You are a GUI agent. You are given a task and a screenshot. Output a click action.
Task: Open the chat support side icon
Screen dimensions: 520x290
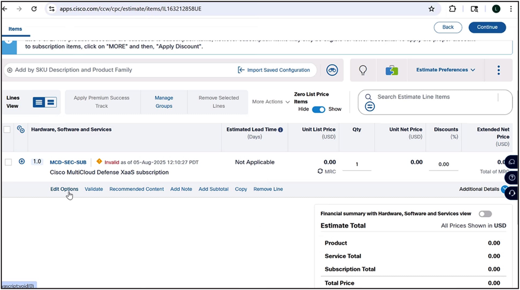click(x=512, y=162)
